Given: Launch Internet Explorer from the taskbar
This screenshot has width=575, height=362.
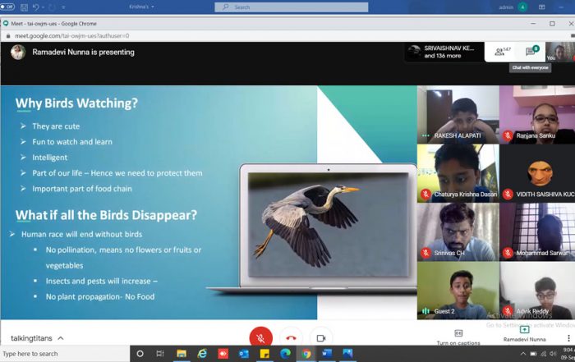Looking at the screenshot, I should [x=202, y=354].
